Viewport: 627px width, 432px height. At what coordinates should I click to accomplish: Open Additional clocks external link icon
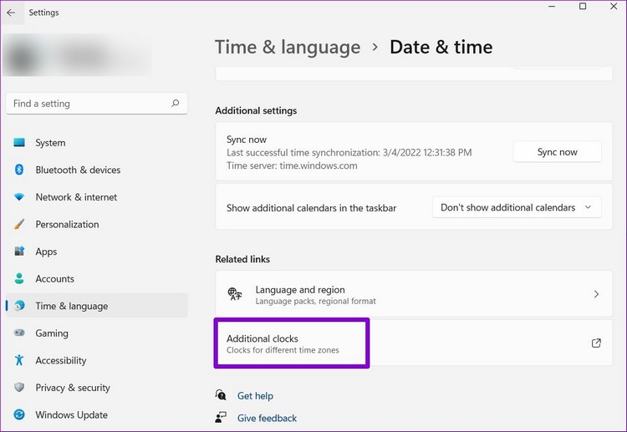click(596, 343)
